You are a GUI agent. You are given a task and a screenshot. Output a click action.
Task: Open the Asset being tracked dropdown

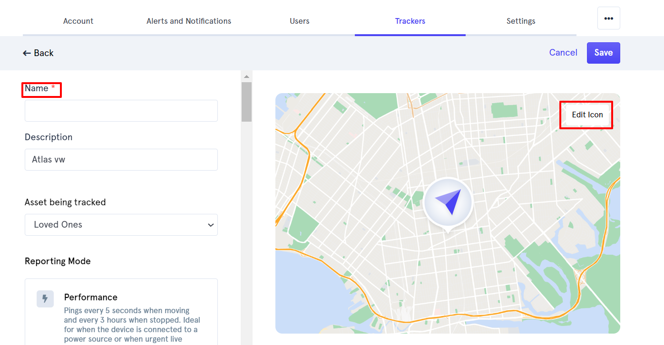pyautogui.click(x=121, y=225)
